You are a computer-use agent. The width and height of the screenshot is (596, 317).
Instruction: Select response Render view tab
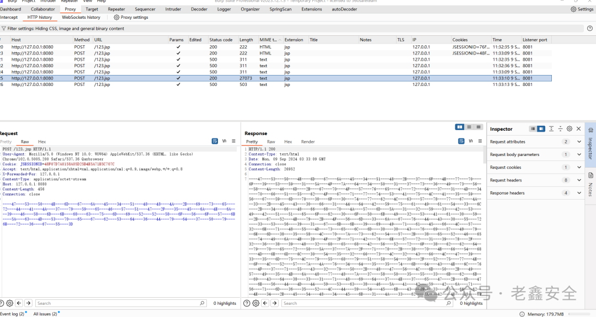(x=308, y=142)
